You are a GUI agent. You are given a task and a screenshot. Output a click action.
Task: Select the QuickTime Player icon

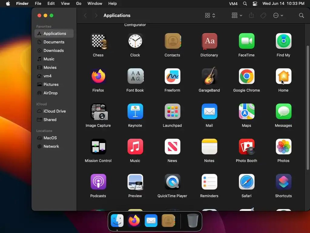click(172, 182)
